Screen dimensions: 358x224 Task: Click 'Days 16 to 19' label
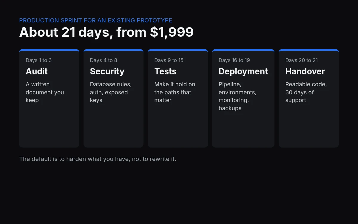234,60
